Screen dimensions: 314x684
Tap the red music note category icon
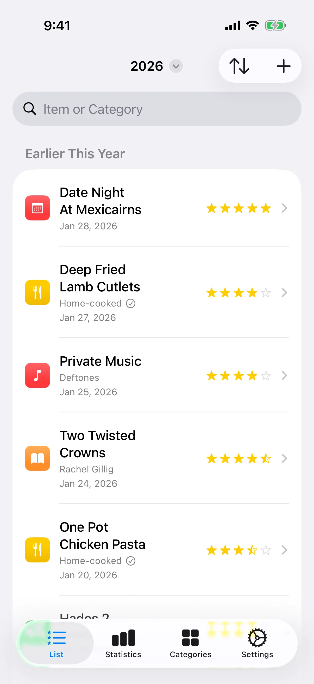pyautogui.click(x=37, y=375)
